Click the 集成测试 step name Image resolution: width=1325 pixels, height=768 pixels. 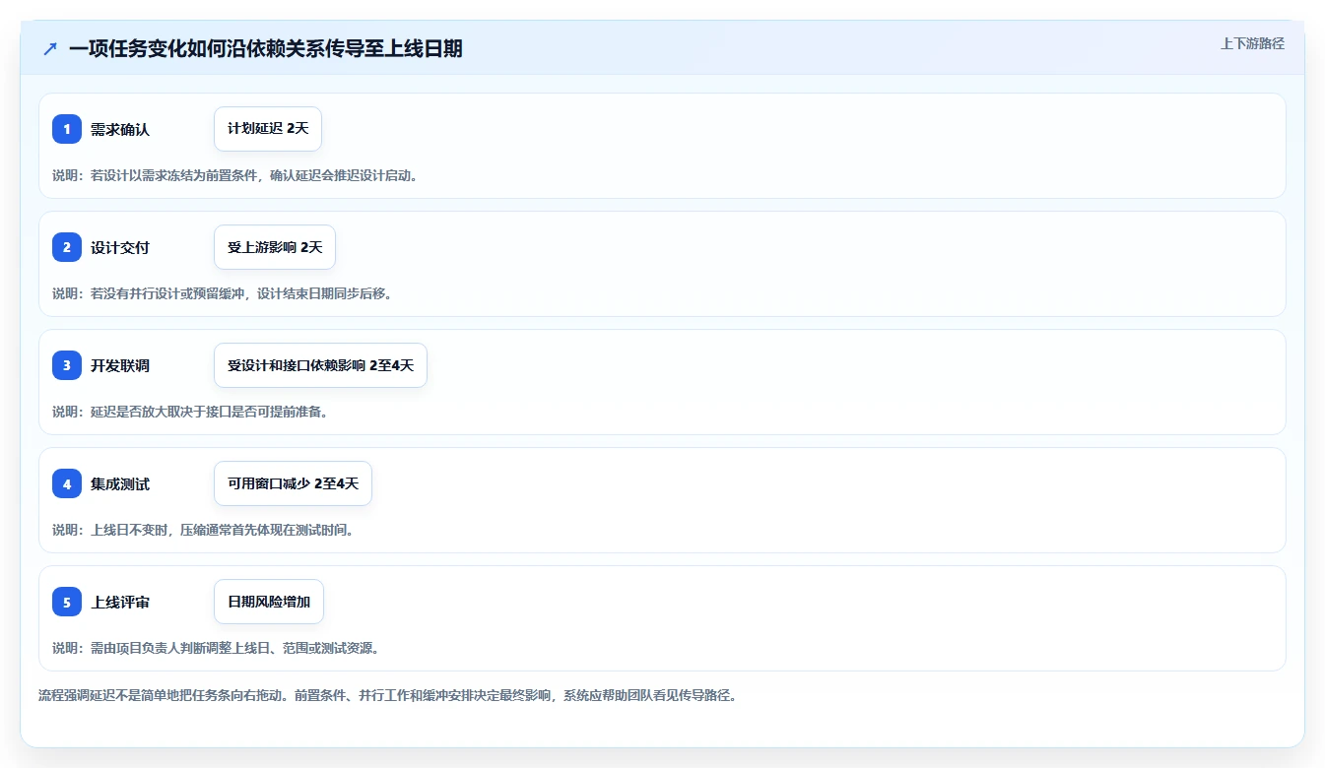click(x=120, y=483)
